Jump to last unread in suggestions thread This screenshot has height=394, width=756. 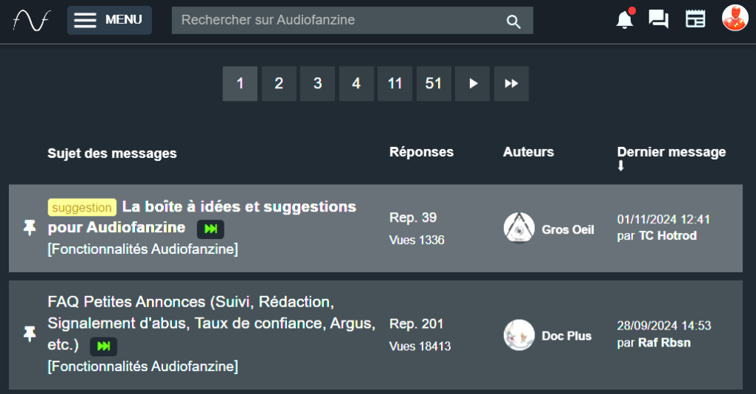[x=210, y=229]
